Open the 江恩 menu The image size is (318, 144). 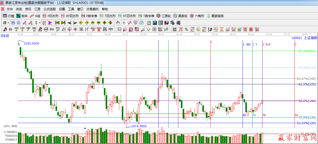pyautogui.click(x=37, y=9)
